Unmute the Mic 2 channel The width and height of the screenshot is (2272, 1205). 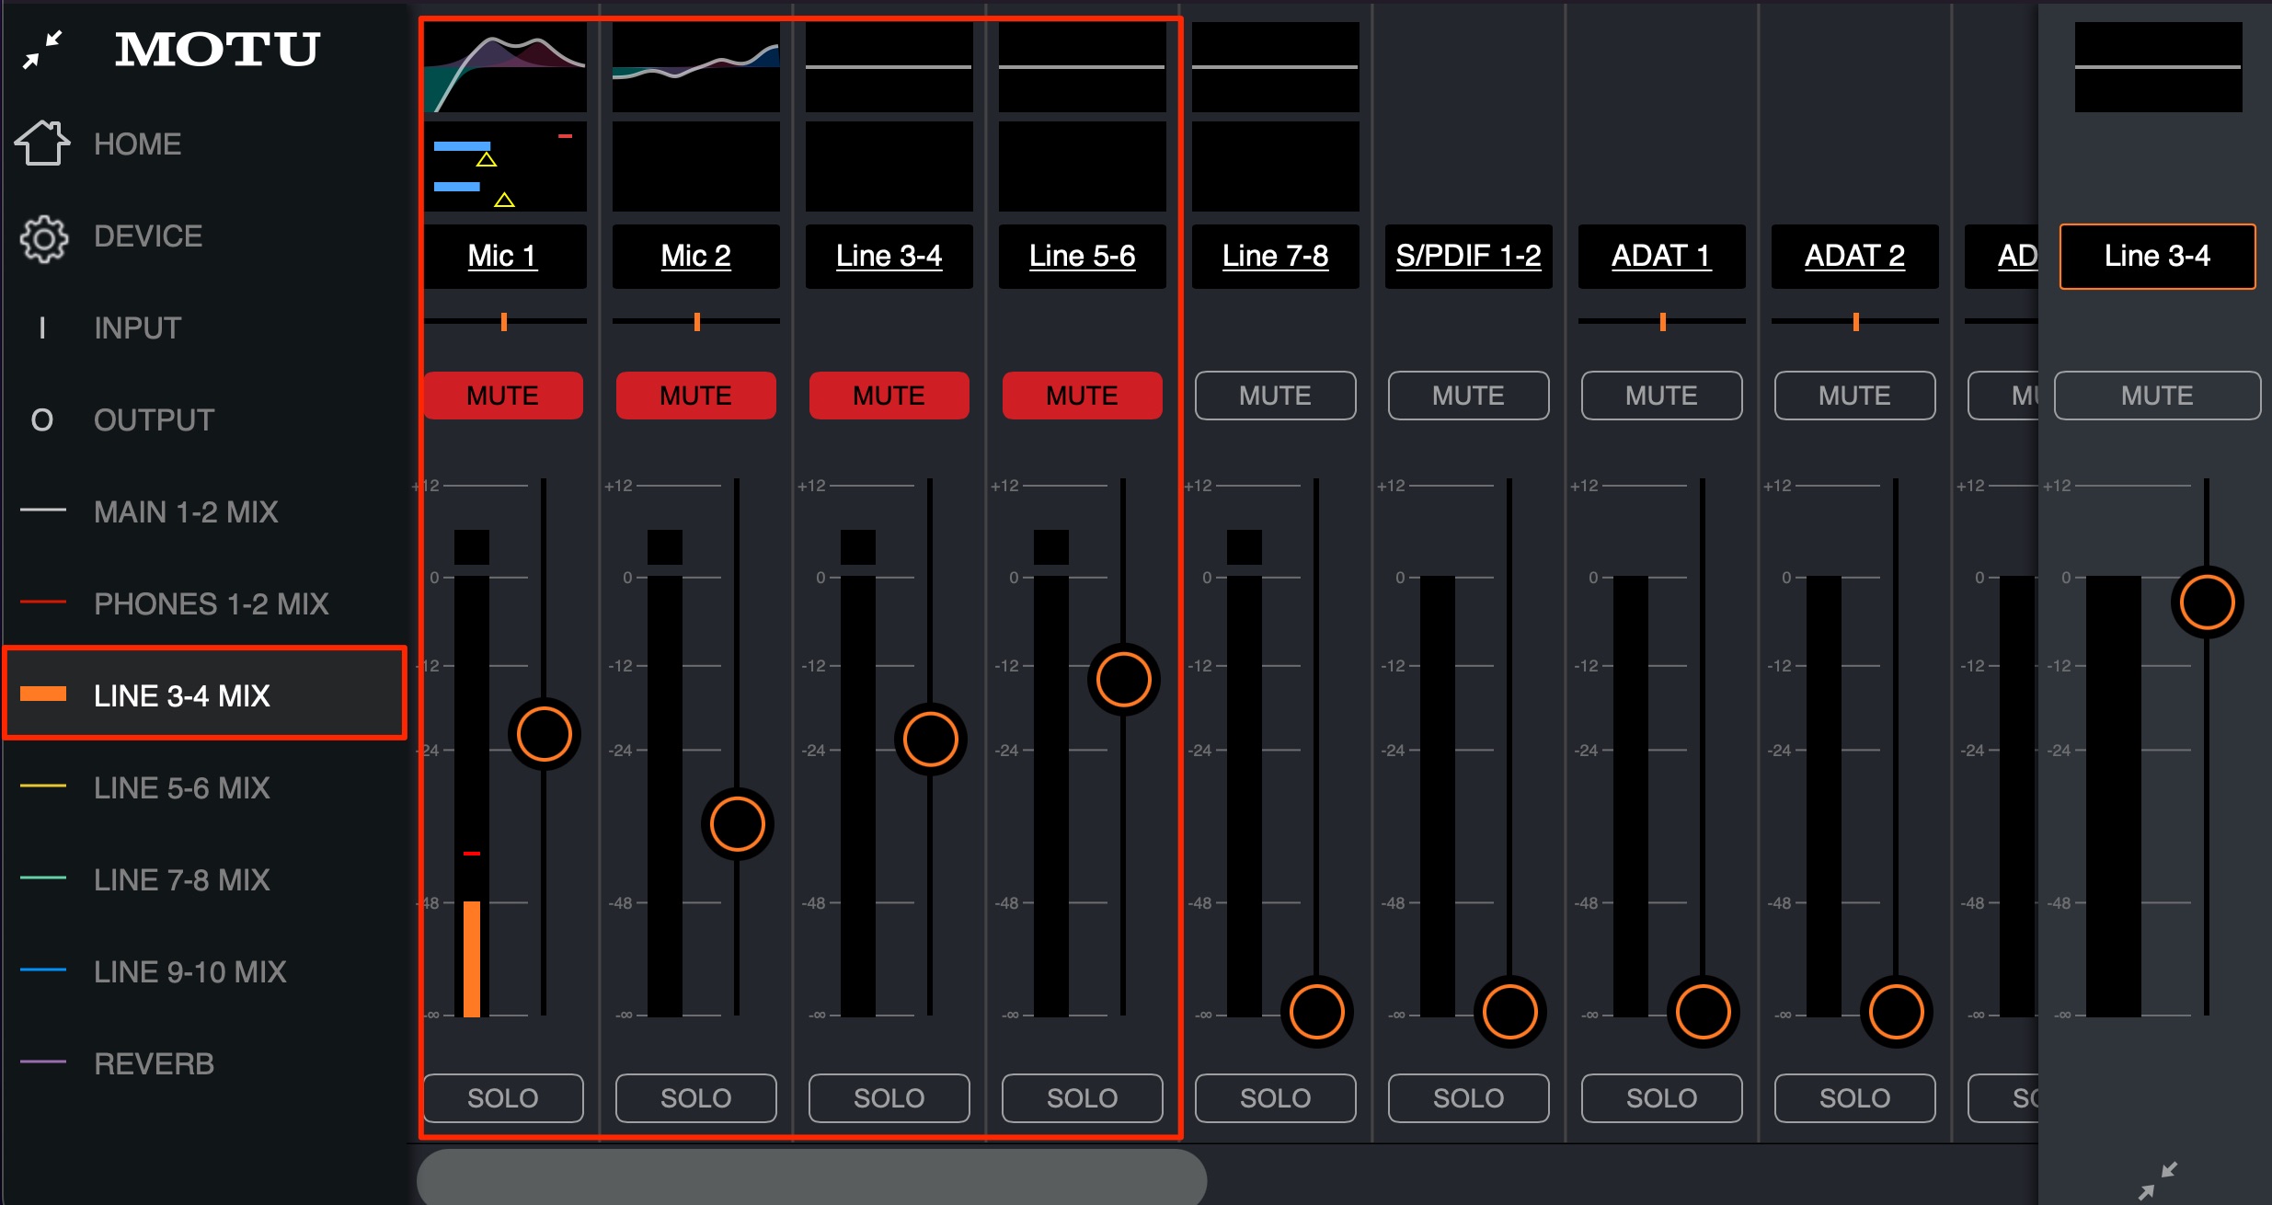click(x=696, y=396)
